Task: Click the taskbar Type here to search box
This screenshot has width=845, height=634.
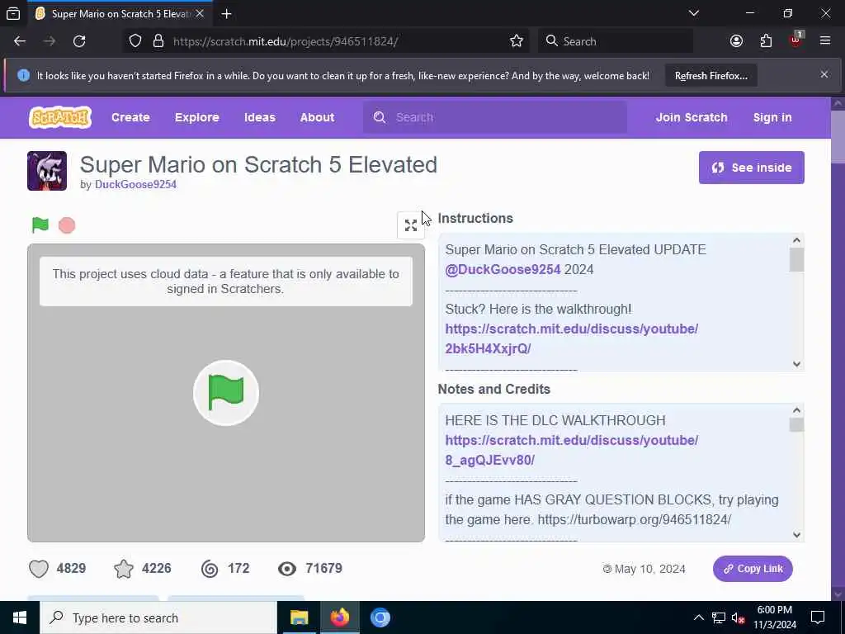Action: click(x=158, y=617)
